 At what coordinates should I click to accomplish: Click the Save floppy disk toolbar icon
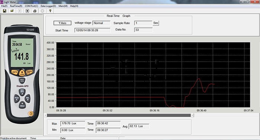[x=4, y=11]
